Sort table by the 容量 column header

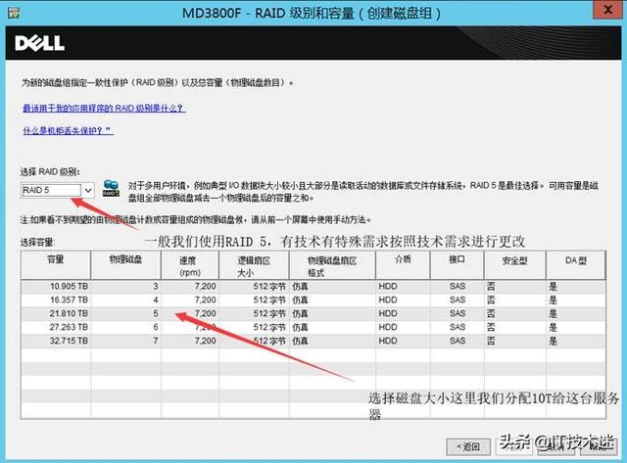pyautogui.click(x=56, y=265)
